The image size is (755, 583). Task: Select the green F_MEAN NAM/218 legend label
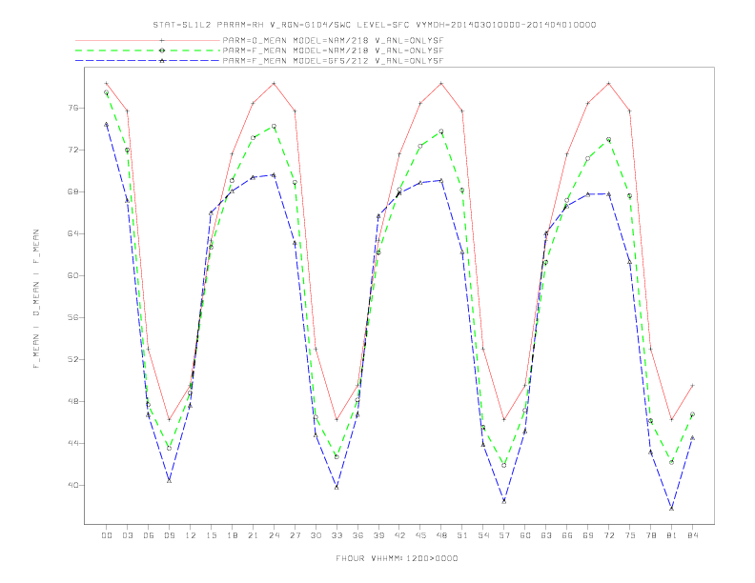pos(334,50)
